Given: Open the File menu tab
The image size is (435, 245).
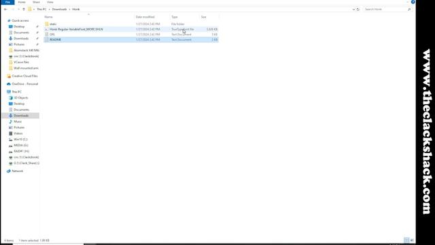Looking at the screenshot, I should click(x=7, y=2).
